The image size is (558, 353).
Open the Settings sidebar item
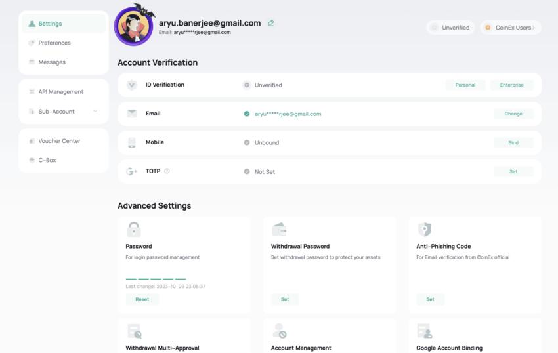(64, 24)
